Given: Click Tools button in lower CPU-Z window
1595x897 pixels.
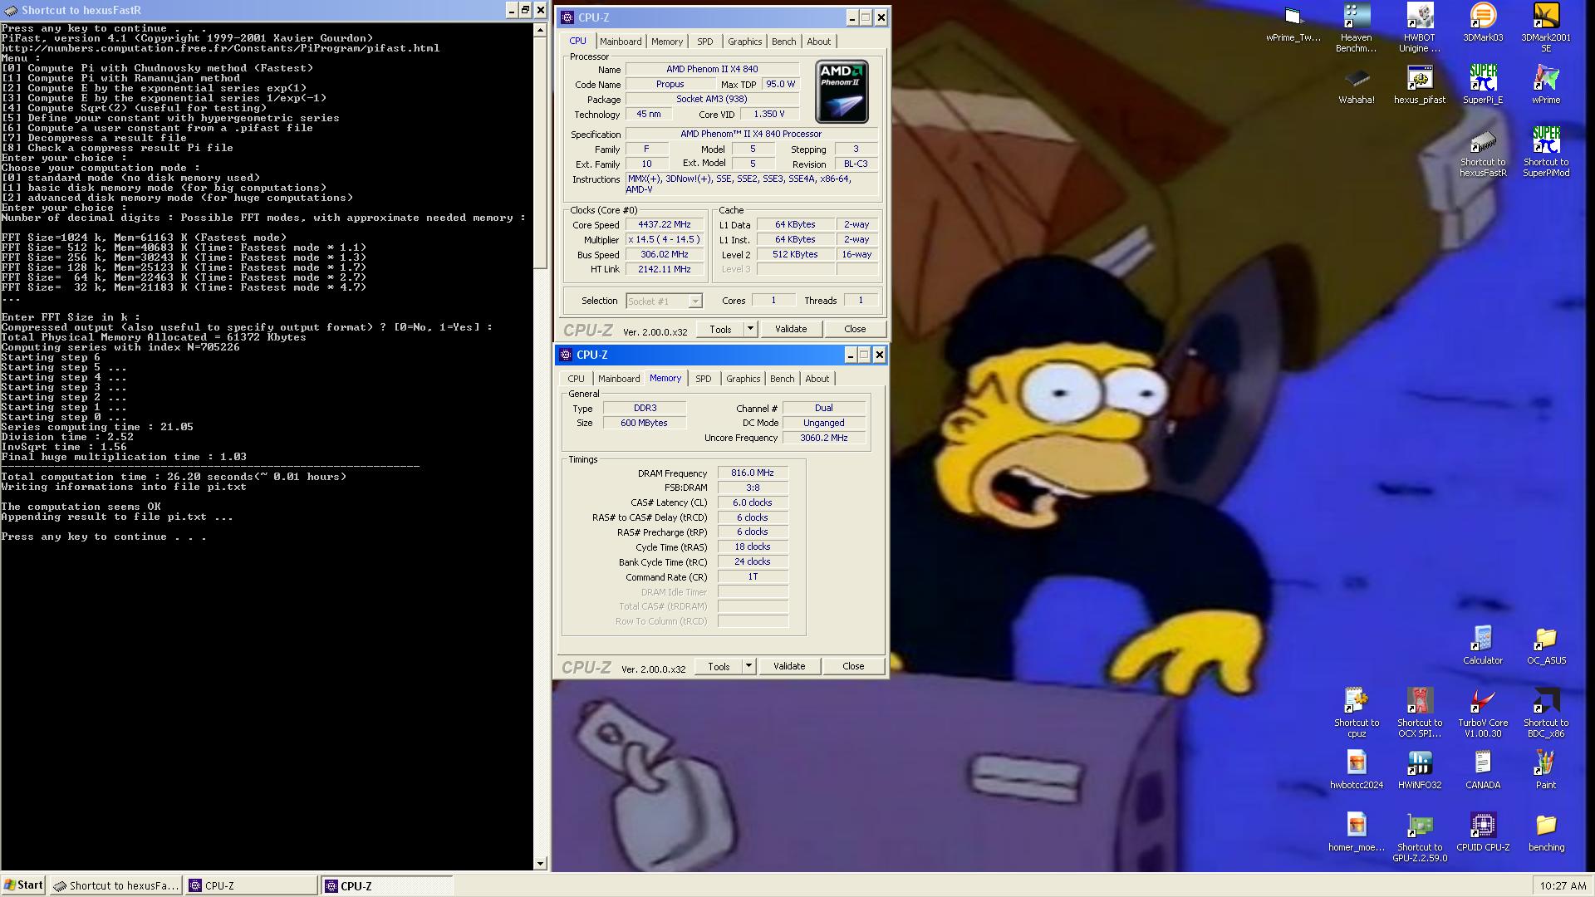Looking at the screenshot, I should tap(719, 666).
